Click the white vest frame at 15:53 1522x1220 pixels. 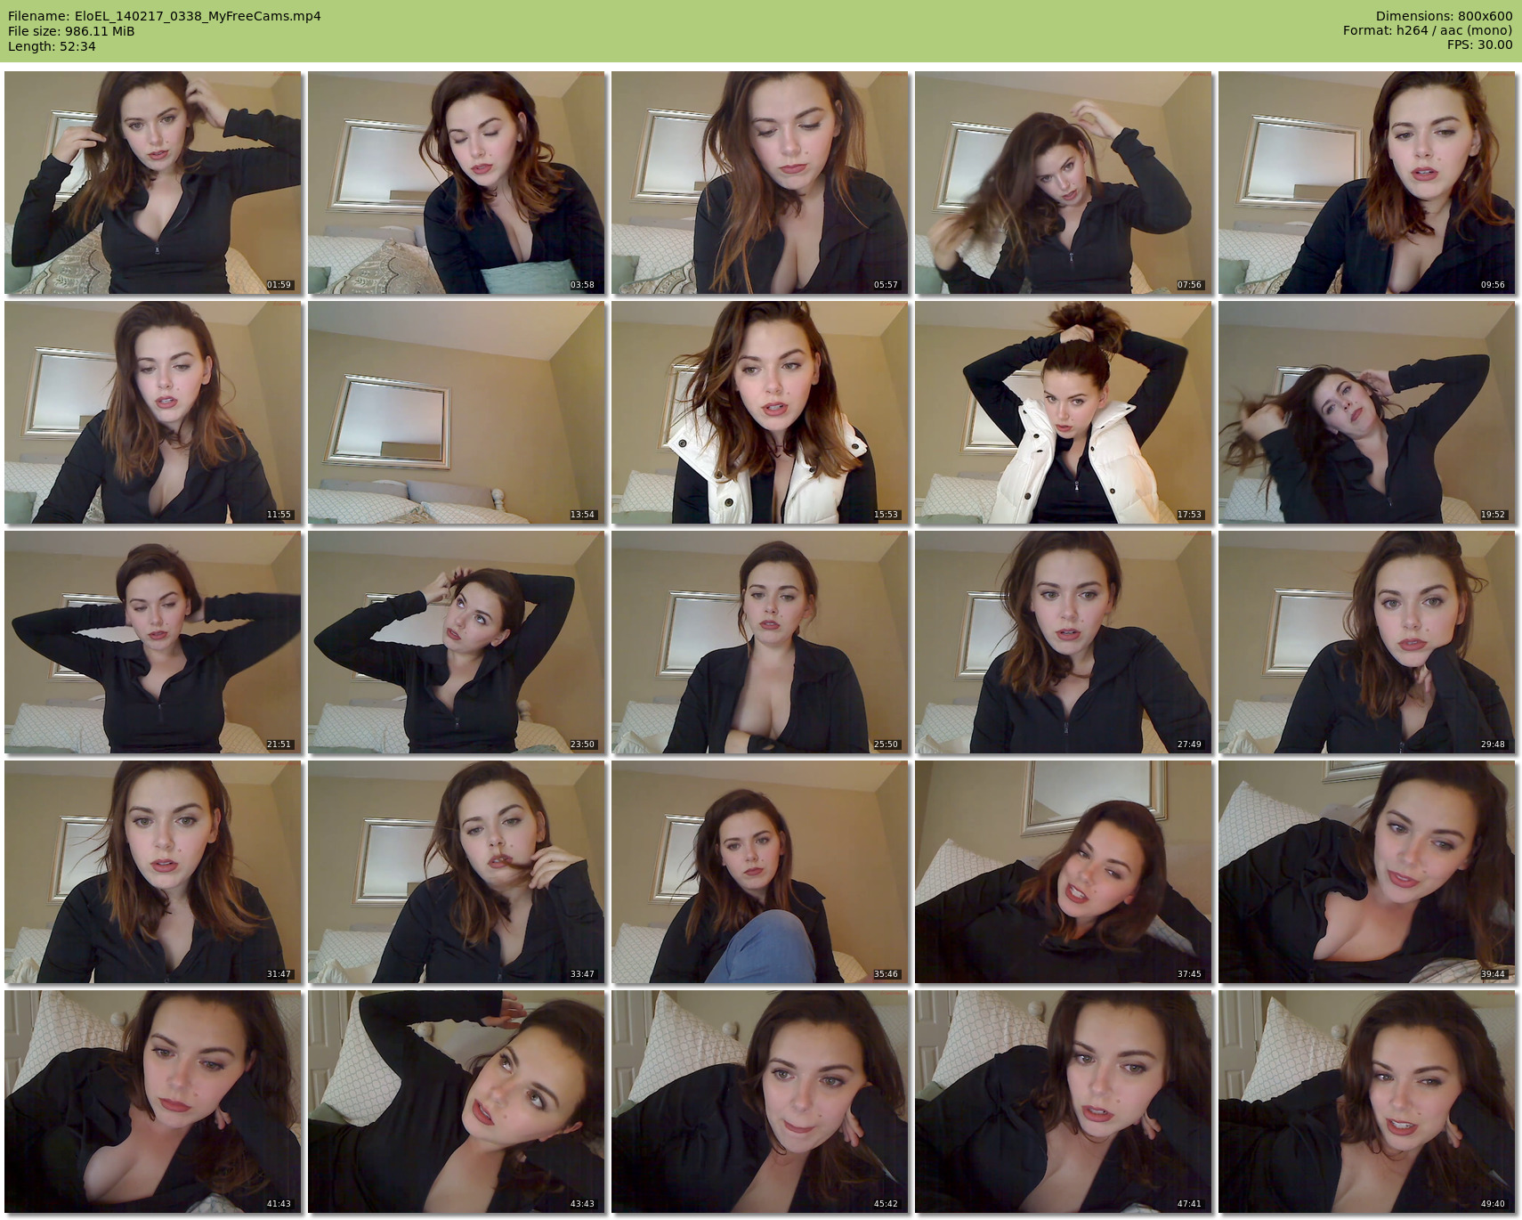click(759, 412)
